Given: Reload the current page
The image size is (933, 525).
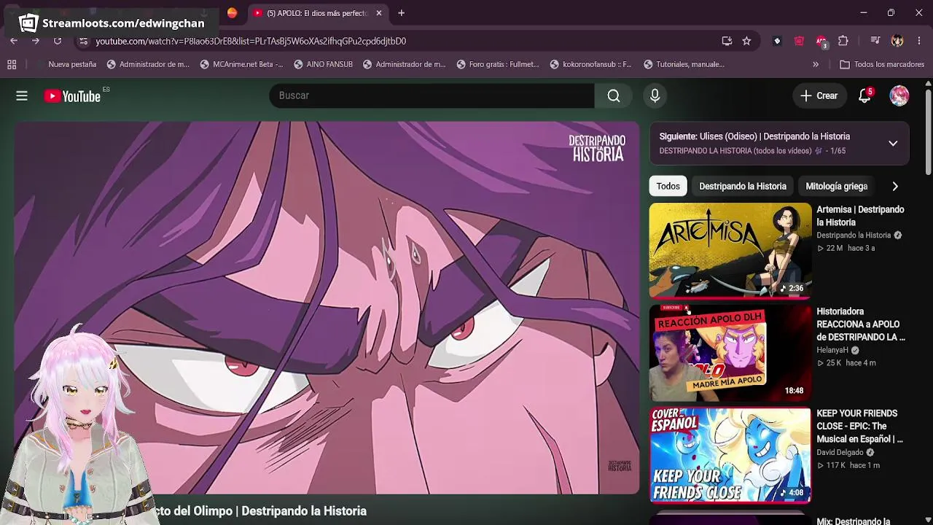Looking at the screenshot, I should [58, 41].
